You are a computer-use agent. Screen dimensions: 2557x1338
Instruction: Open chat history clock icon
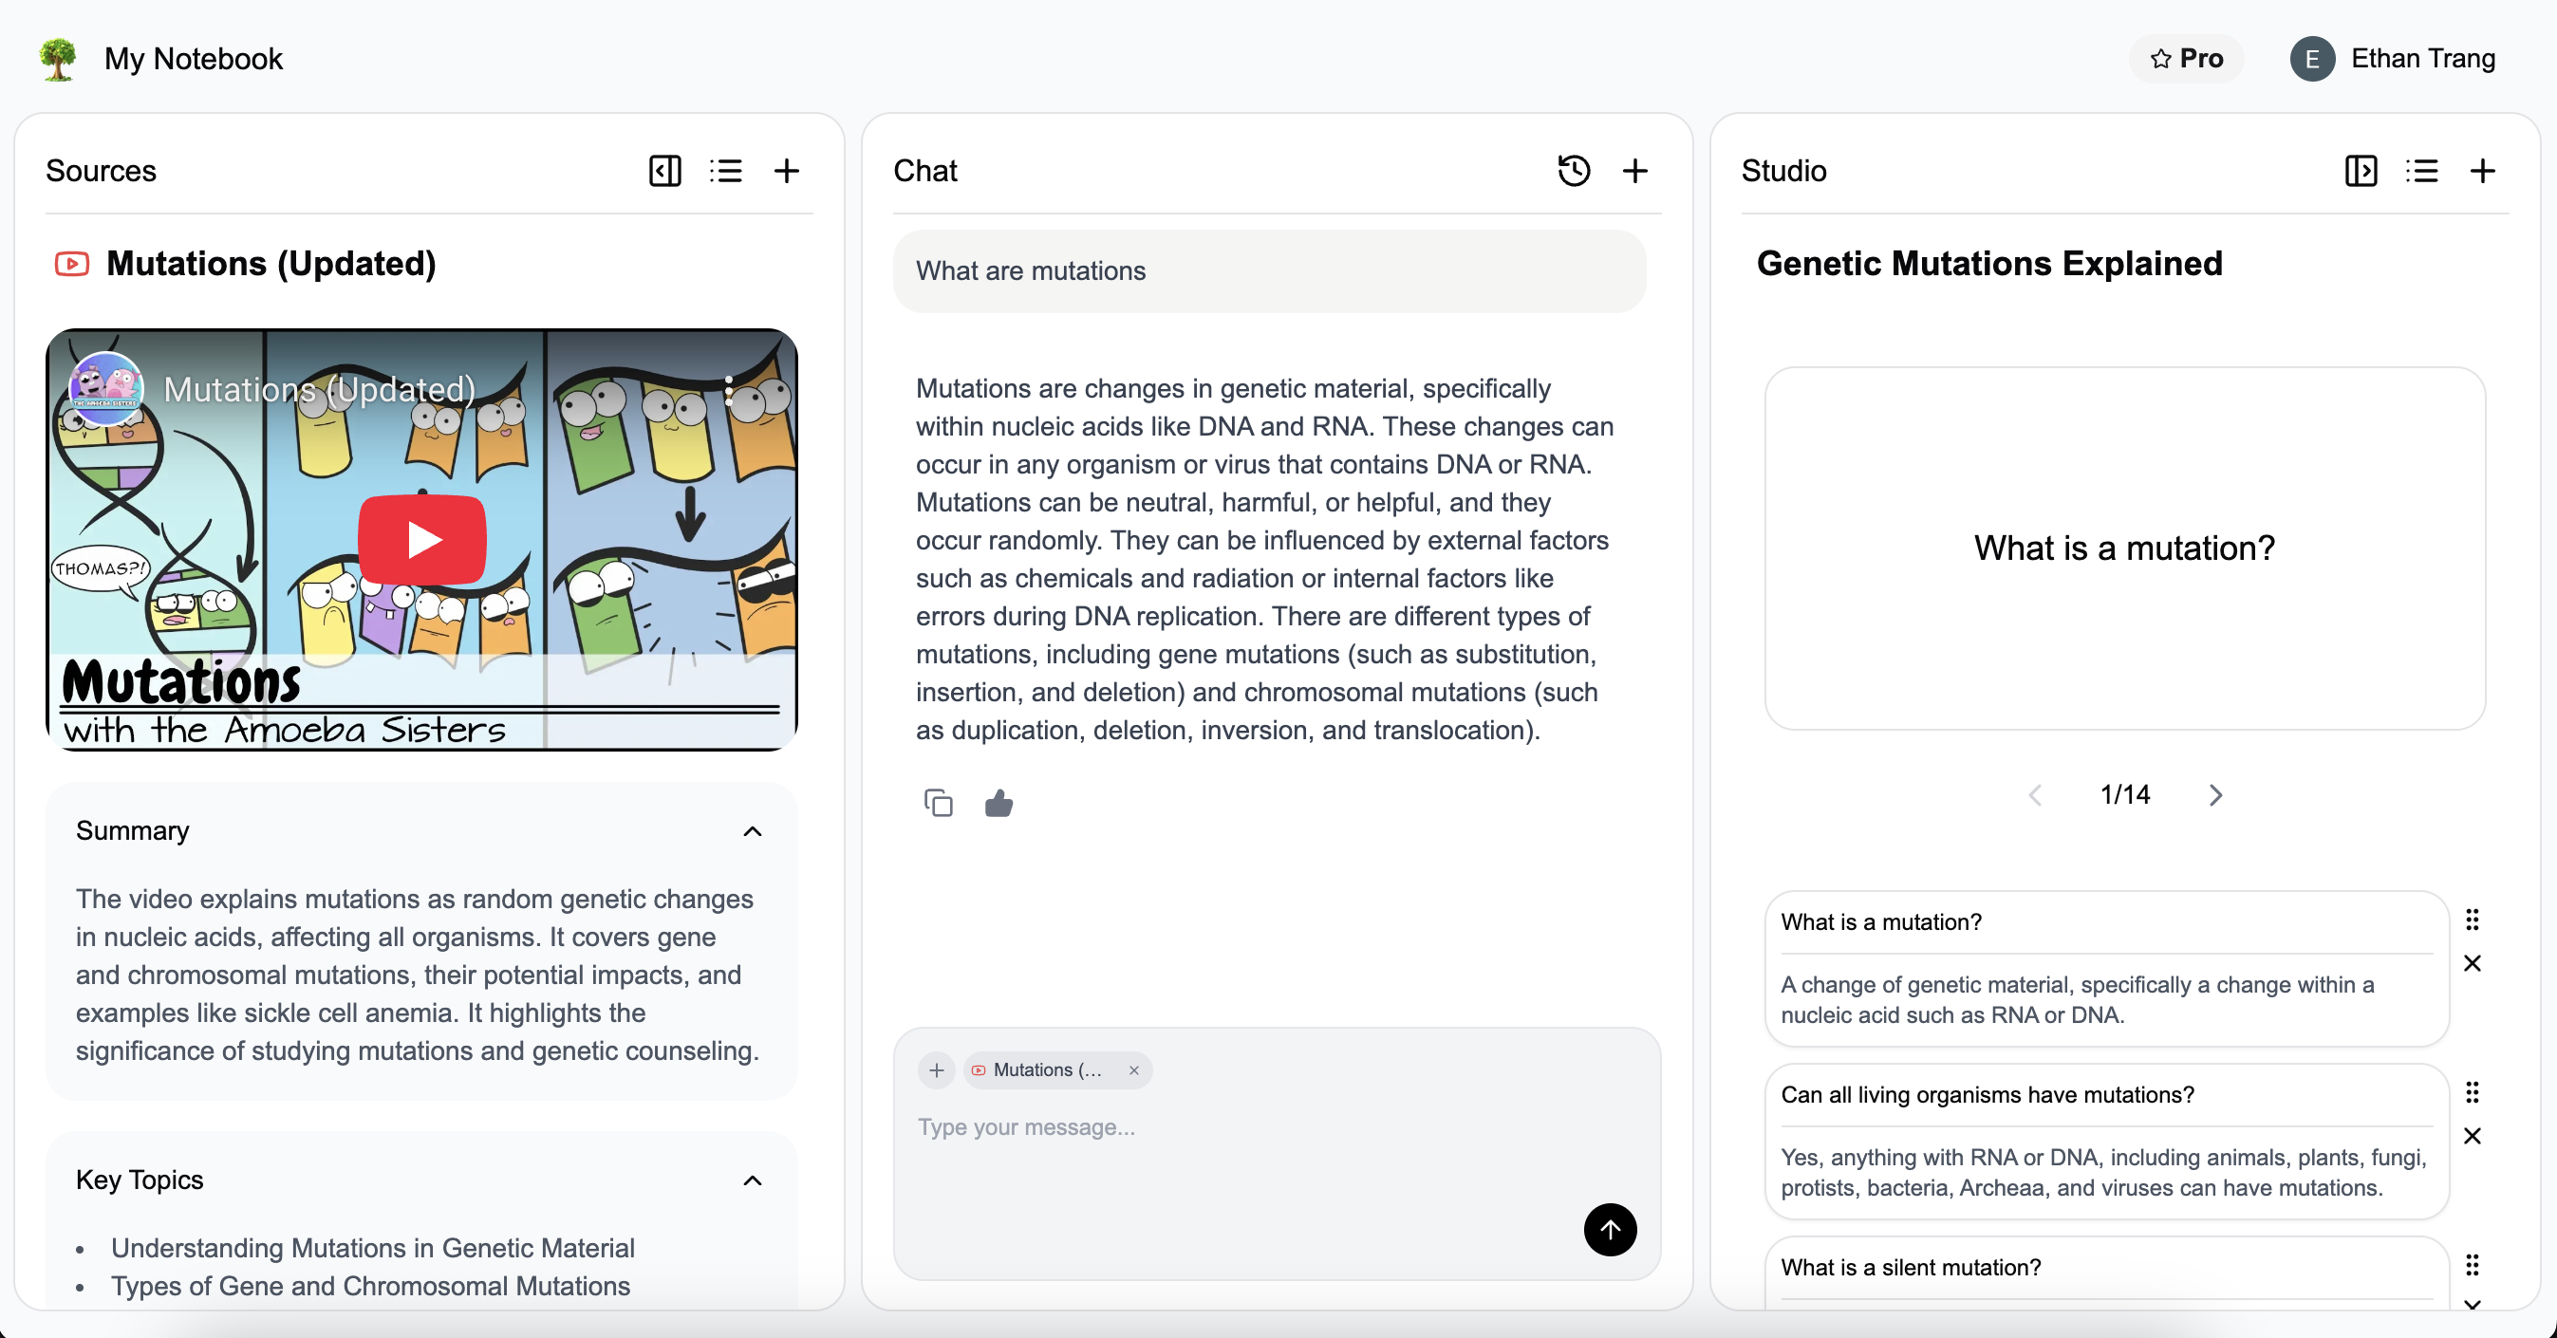[1574, 171]
